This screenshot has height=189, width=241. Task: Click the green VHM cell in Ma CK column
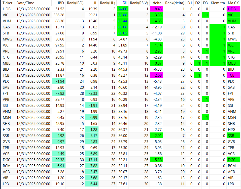pos(233,21)
